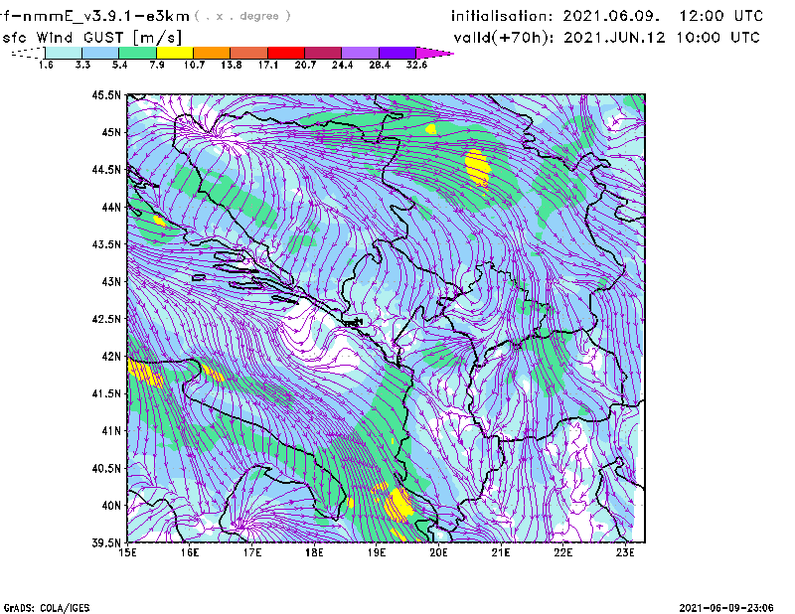Click the small yellow gust spot near 45N
Image resolution: width=795 pixels, height=614 pixels.
click(x=431, y=129)
